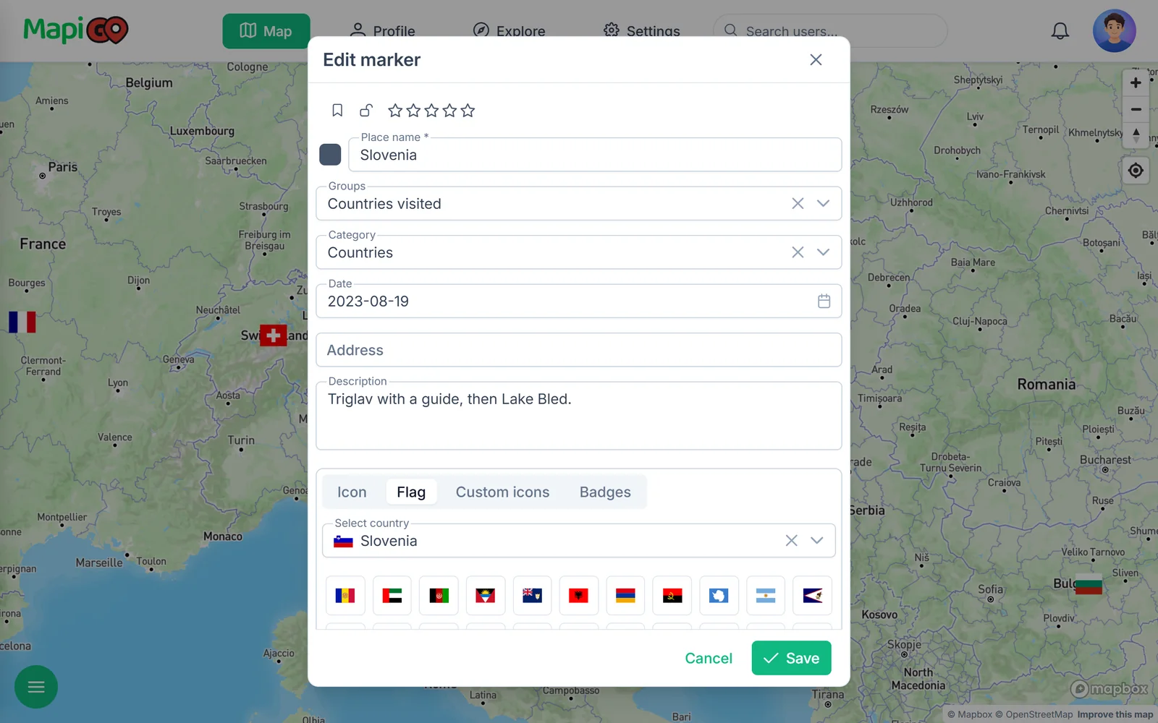This screenshot has height=723, width=1158.
Task: Click the bookmark icon in Edit marker
Action: [337, 110]
